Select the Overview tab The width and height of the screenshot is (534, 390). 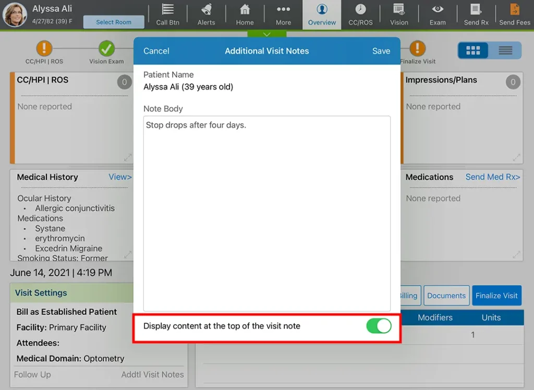click(322, 15)
